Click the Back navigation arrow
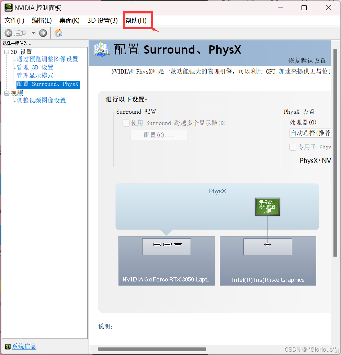The image size is (341, 355). pos(9,33)
